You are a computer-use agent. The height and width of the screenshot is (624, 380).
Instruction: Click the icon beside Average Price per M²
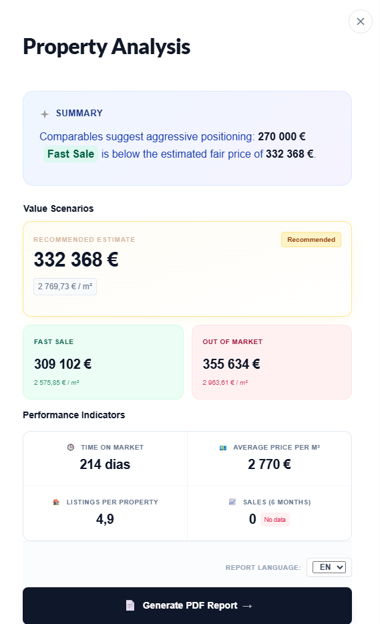click(x=223, y=448)
